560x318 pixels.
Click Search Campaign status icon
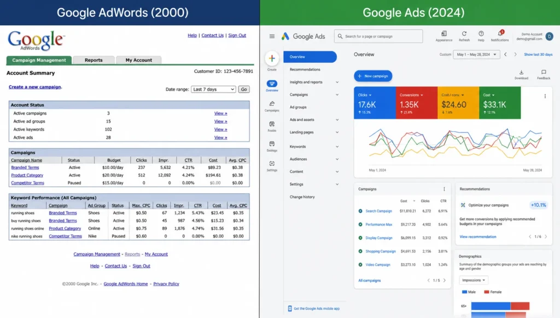pos(360,211)
